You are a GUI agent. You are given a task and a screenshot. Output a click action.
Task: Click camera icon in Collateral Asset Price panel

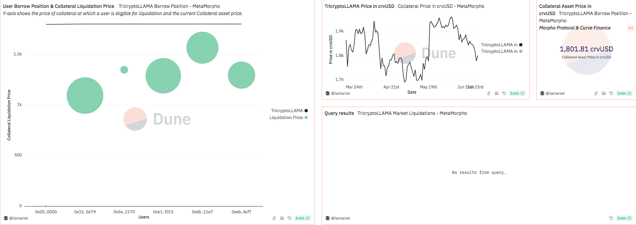pos(604,93)
